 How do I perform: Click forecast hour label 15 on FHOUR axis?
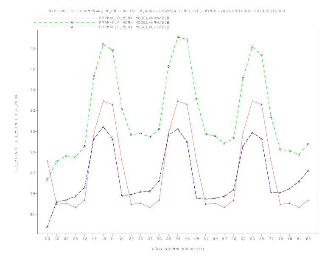[x=94, y=239]
